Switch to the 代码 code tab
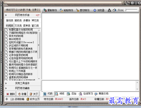141x109 pixels. (x=48, y=94)
